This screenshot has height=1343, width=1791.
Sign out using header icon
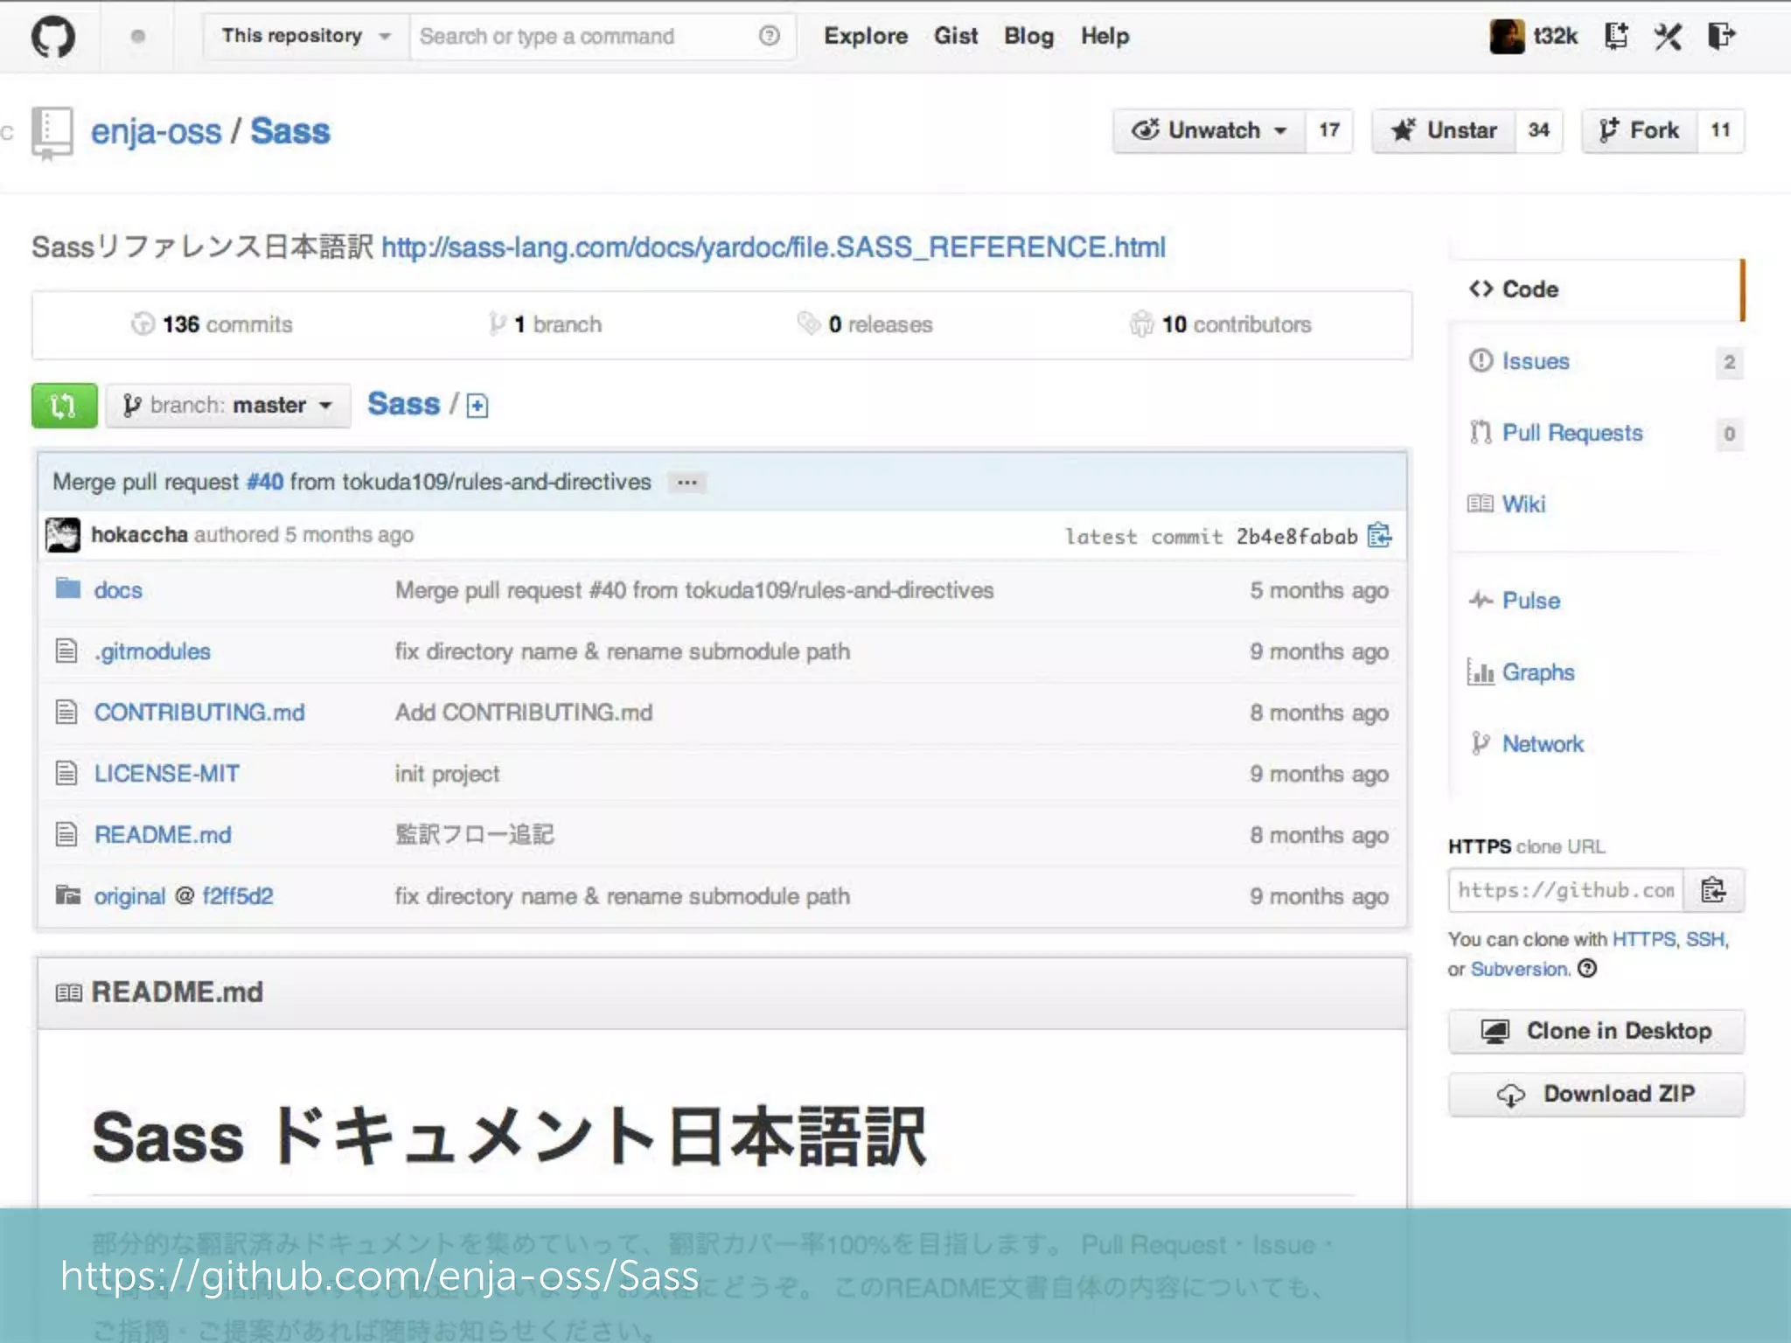[1721, 36]
